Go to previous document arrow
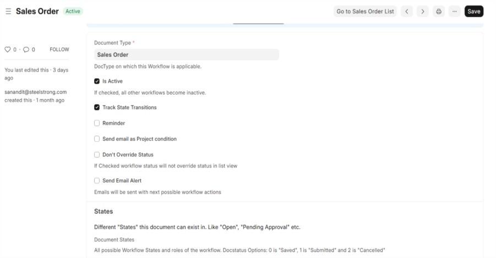 tap(407, 11)
